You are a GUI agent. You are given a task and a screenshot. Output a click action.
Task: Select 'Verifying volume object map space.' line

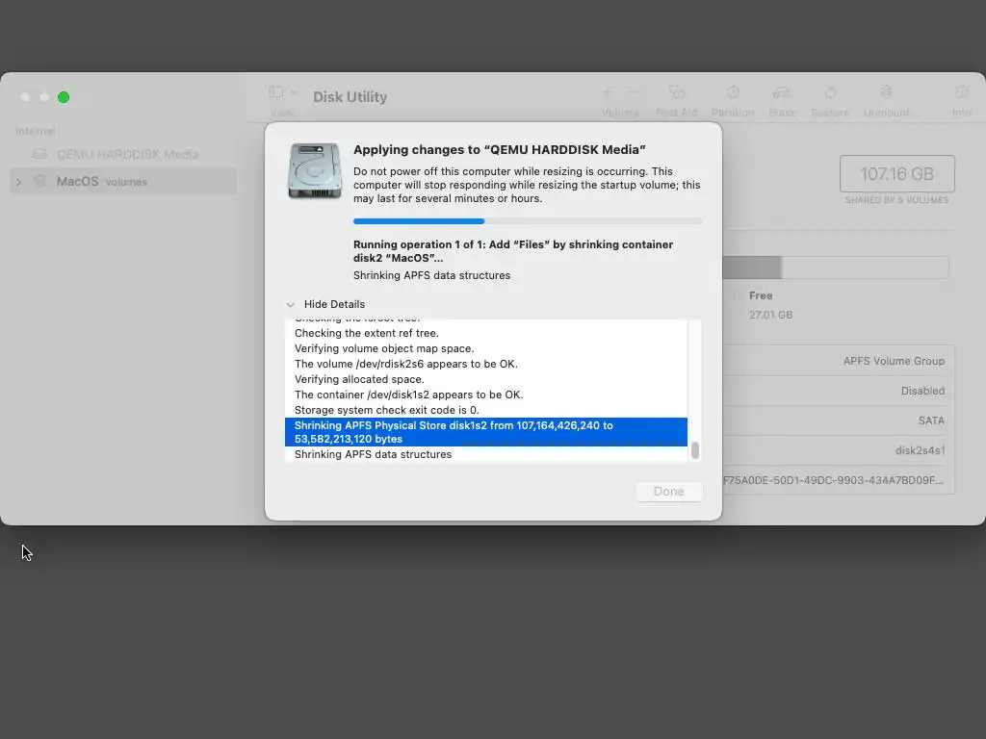pyautogui.click(x=486, y=348)
